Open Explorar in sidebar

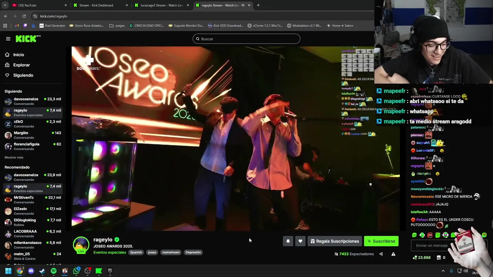(21, 65)
